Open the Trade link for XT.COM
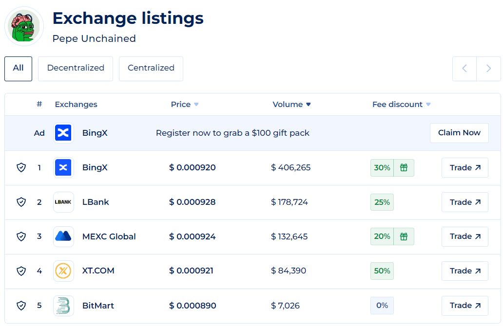Viewport: 503px width, 326px height. click(x=465, y=271)
